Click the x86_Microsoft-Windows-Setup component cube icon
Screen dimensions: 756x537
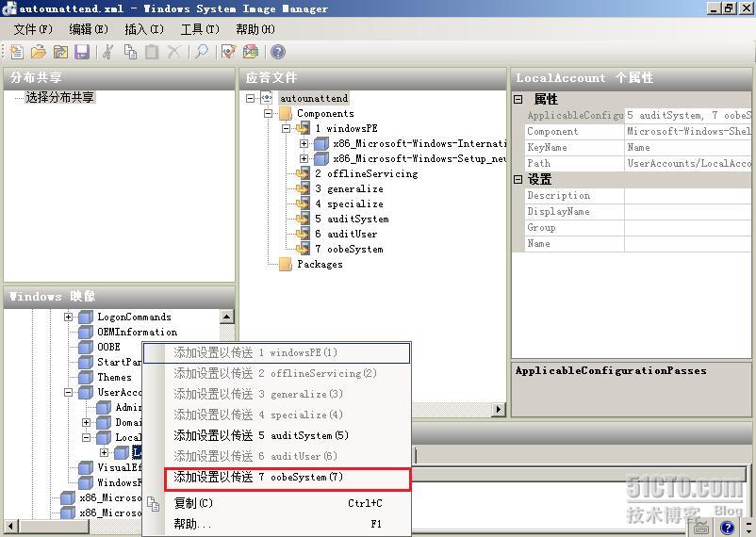tap(321, 158)
